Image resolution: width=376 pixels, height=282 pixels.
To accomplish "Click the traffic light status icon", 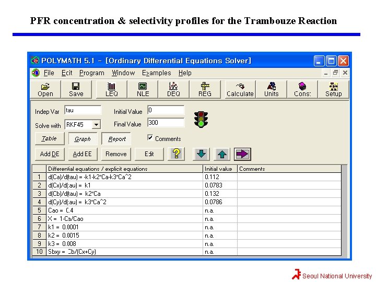I will coord(201,120).
